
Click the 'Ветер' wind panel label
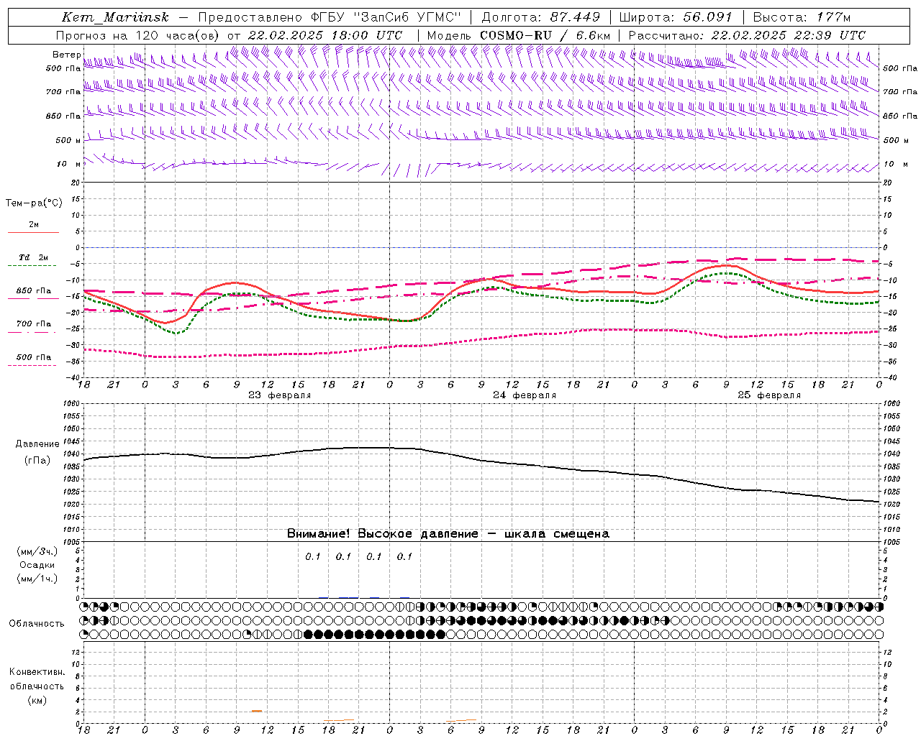(66, 55)
